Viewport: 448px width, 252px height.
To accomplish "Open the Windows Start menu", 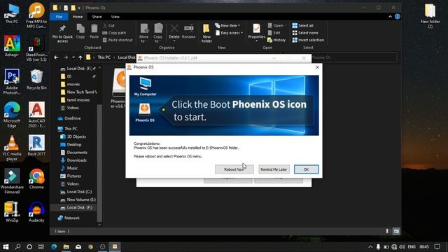I will point(6,246).
